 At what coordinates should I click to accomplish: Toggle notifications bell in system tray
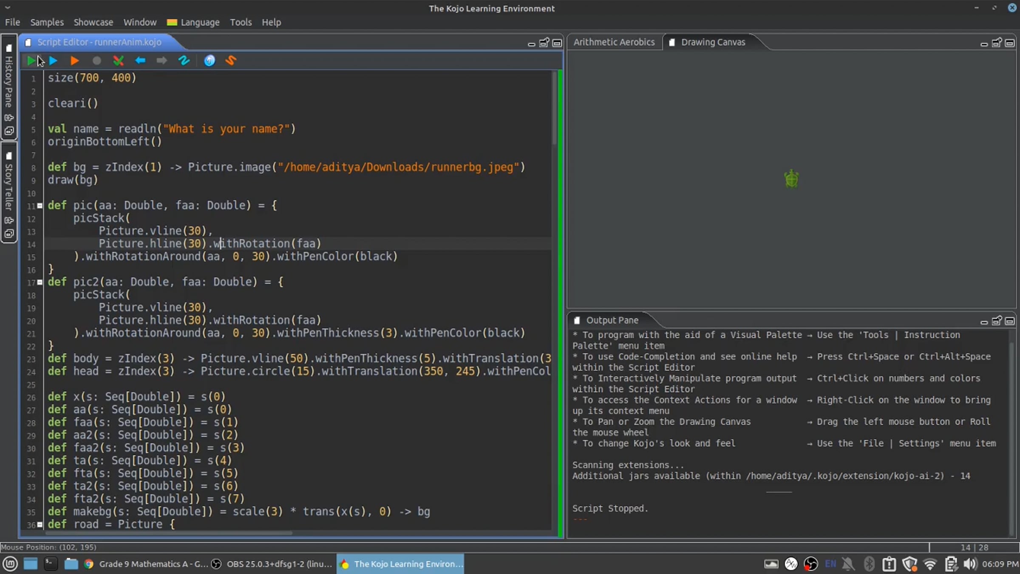(848, 564)
